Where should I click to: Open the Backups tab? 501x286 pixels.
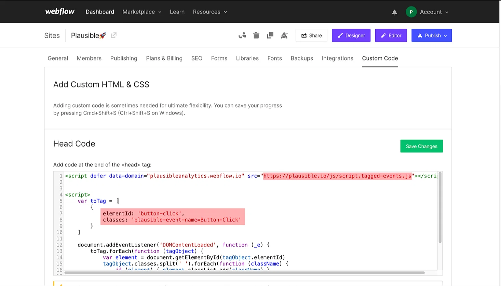[x=302, y=58]
